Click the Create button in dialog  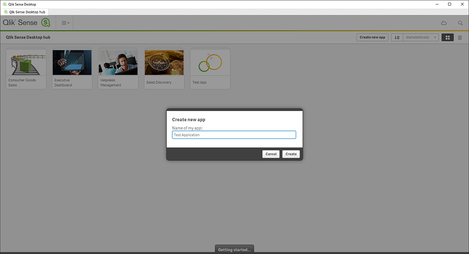point(291,154)
